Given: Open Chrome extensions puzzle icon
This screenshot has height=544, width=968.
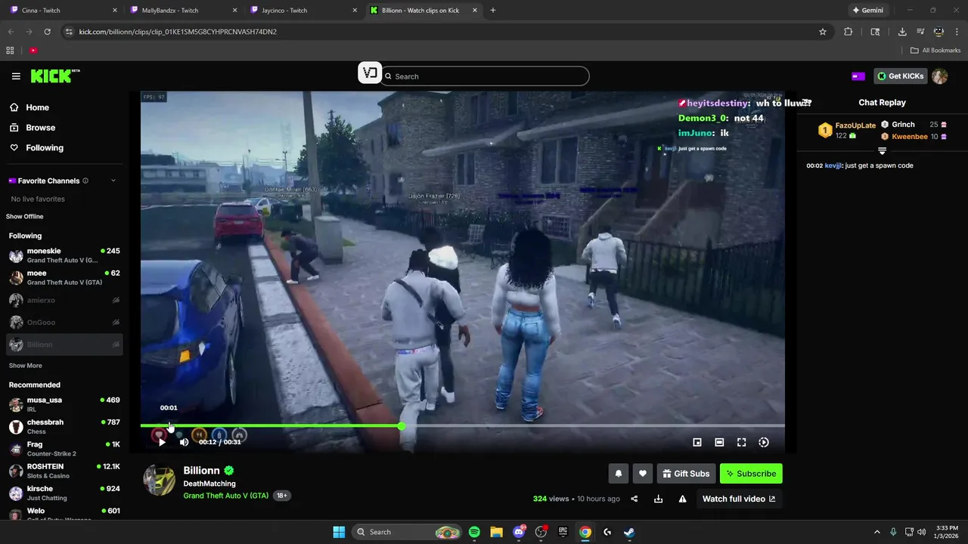Looking at the screenshot, I should (x=848, y=32).
